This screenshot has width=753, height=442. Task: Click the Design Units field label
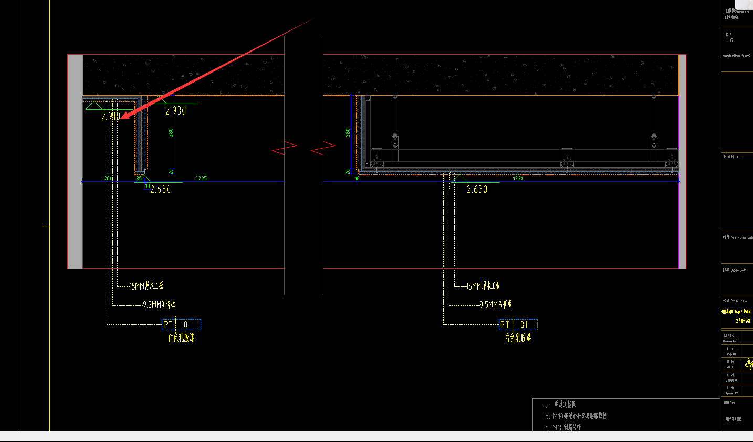click(x=735, y=270)
